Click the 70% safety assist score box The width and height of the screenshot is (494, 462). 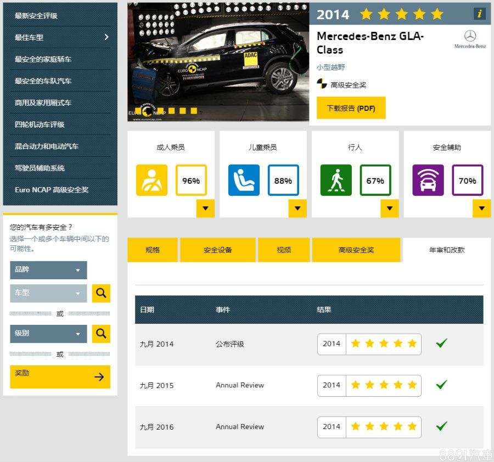pyautogui.click(x=468, y=180)
